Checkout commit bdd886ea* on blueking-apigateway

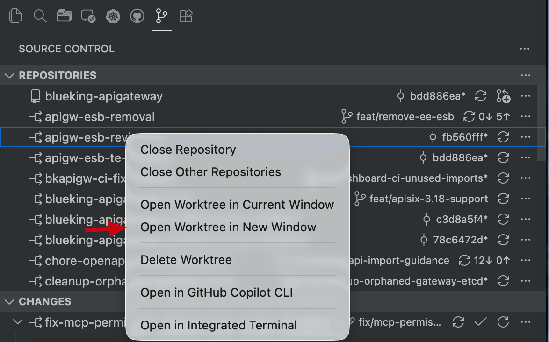pos(431,96)
